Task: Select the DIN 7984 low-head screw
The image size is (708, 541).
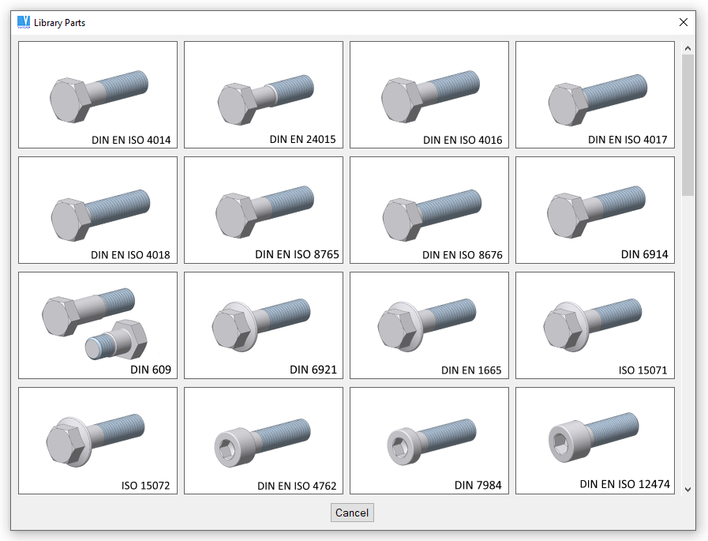Action: click(429, 441)
